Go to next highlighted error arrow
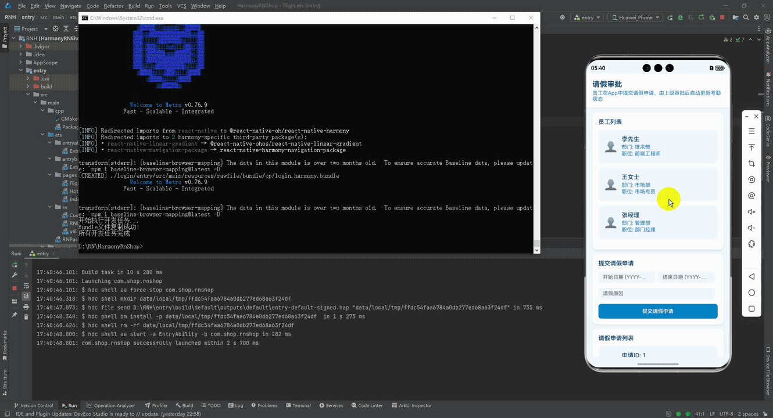Viewport: 773px width, 418px height. 758,39
